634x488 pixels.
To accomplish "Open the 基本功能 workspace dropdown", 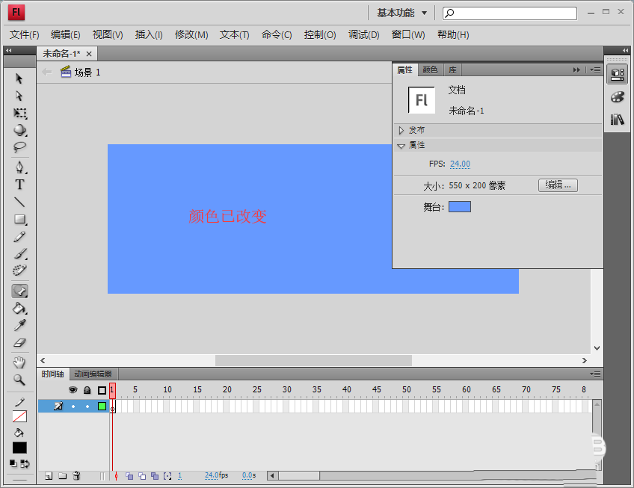I will click(x=402, y=13).
